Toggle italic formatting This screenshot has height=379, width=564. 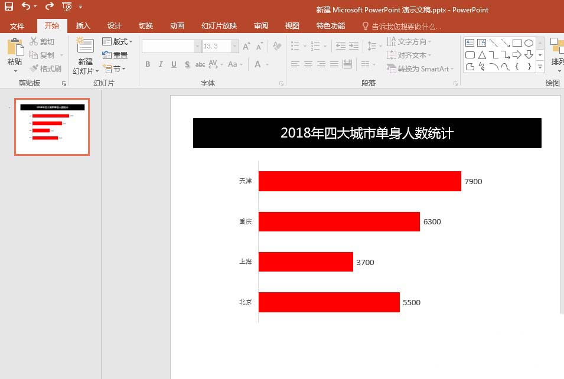click(161, 64)
